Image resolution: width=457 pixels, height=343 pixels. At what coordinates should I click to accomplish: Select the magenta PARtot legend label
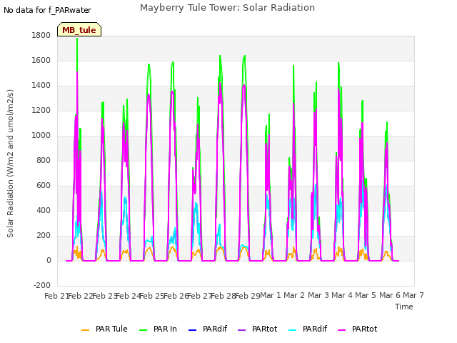[365, 329]
